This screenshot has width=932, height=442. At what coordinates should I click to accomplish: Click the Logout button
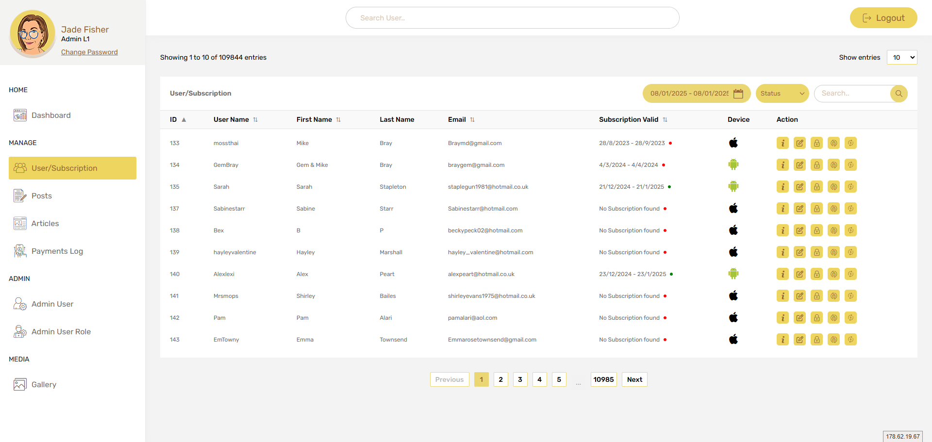click(x=883, y=18)
